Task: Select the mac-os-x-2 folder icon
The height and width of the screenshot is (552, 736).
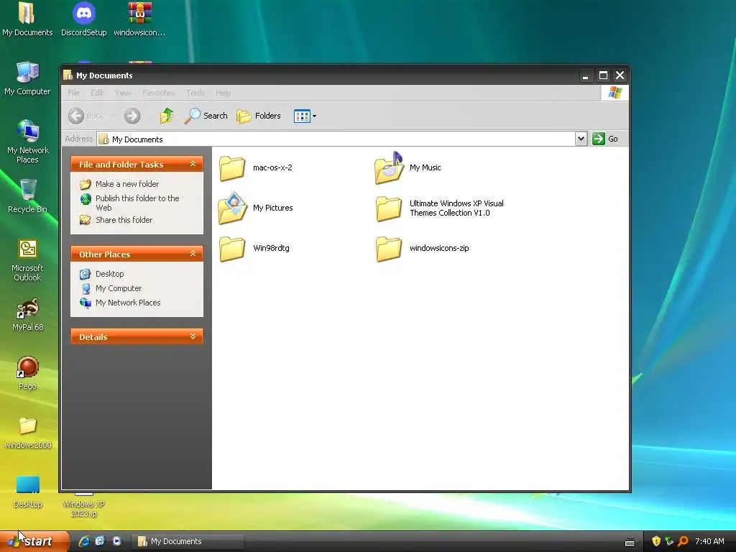Action: [232, 168]
